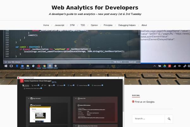The width and height of the screenshot is (190, 127).
Task: Click the Google+ icon under Social
Action: click(x=133, y=102)
